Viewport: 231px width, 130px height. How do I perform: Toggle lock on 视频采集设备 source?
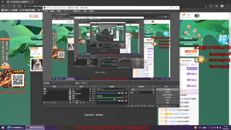93,94
